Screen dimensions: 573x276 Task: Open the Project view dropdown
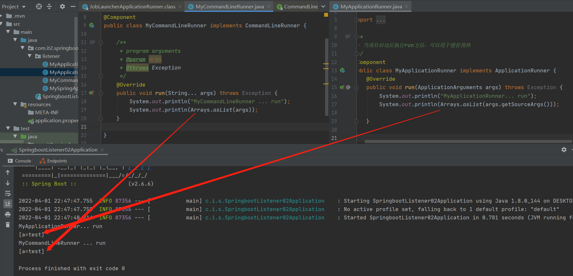(14, 6)
